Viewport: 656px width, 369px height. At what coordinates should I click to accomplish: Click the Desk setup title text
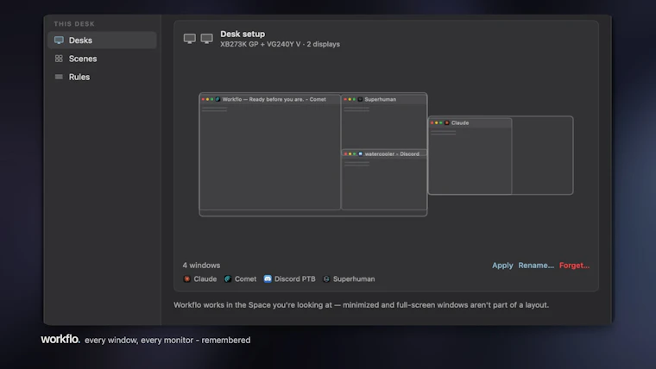243,34
